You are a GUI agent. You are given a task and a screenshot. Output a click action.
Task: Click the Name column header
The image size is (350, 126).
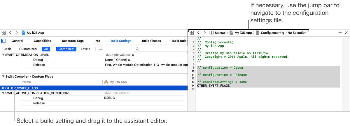27,82
